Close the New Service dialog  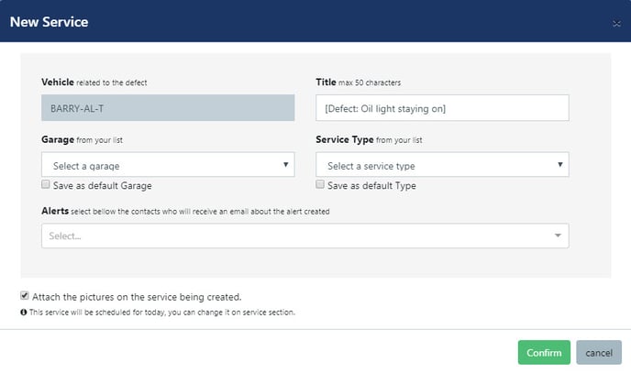tap(616, 24)
